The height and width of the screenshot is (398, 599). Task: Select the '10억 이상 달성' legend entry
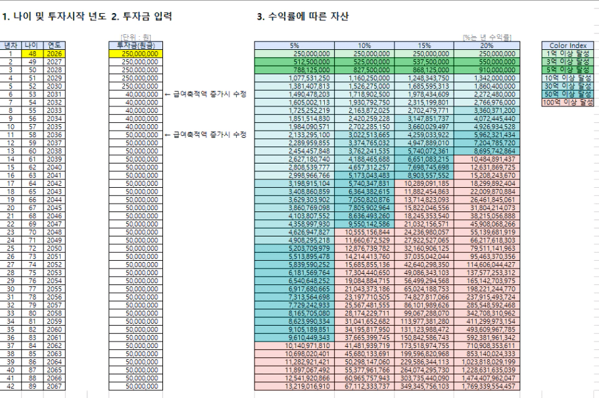(x=567, y=78)
